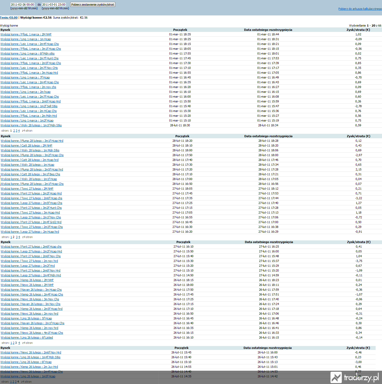Open FfosL 1 marca : 2m nov chs
Screen dimensions: 382x384
point(28,87)
